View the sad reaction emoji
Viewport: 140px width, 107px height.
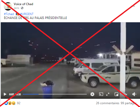pos(14,103)
